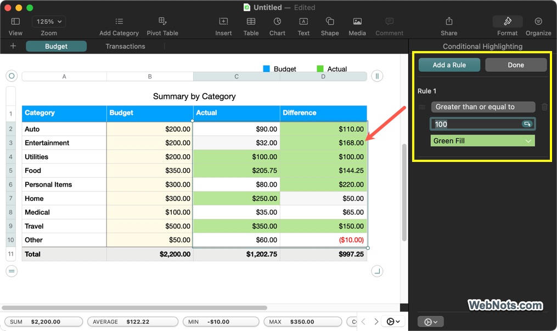Click the vertical scrollbar of the sheet
557x331 pixels.
[x=404, y=192]
